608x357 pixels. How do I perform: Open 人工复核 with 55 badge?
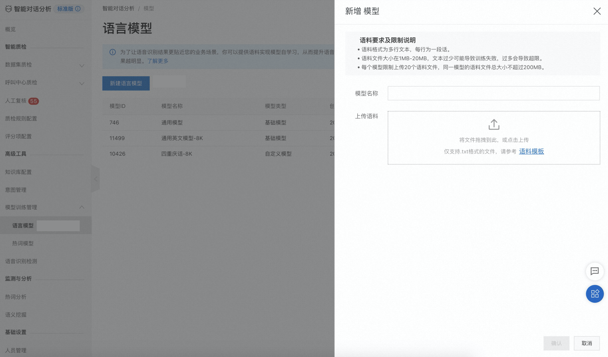(x=22, y=101)
